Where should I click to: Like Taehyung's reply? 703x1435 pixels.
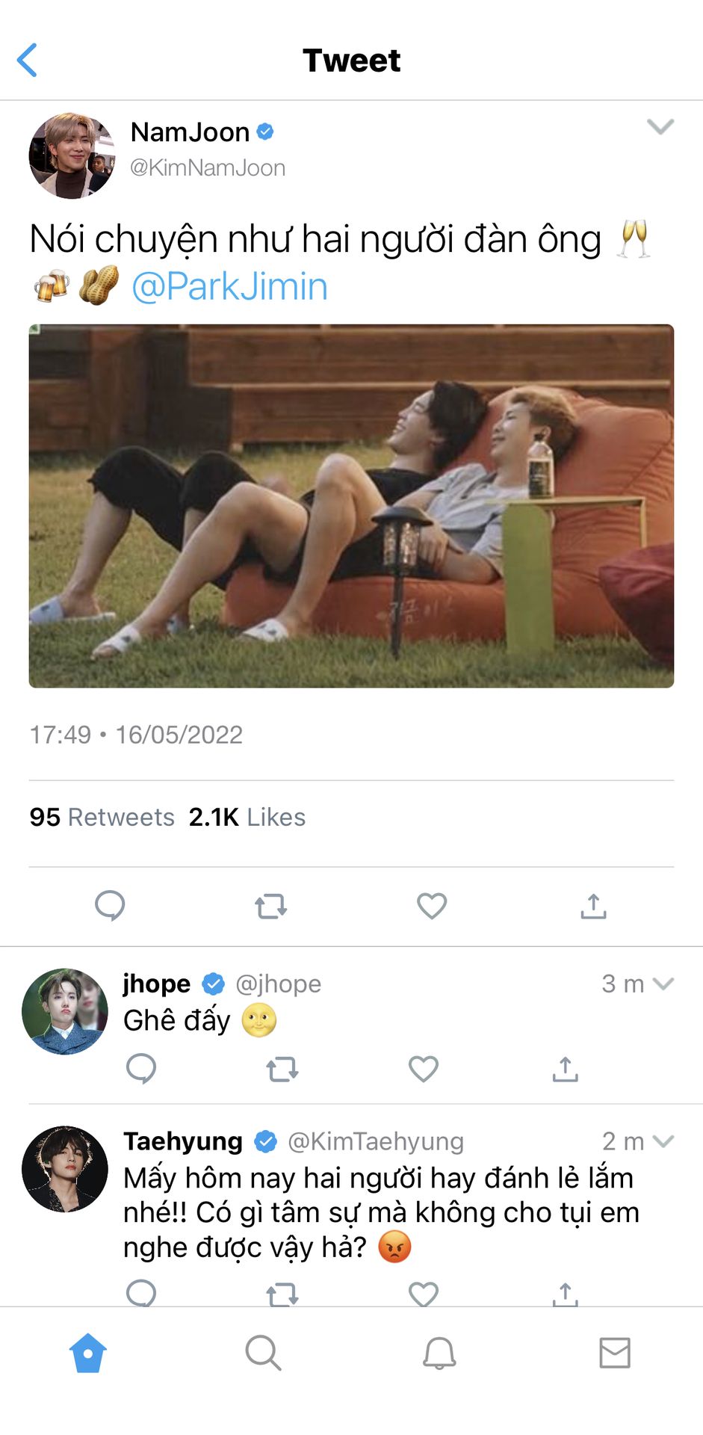pos(424,1294)
